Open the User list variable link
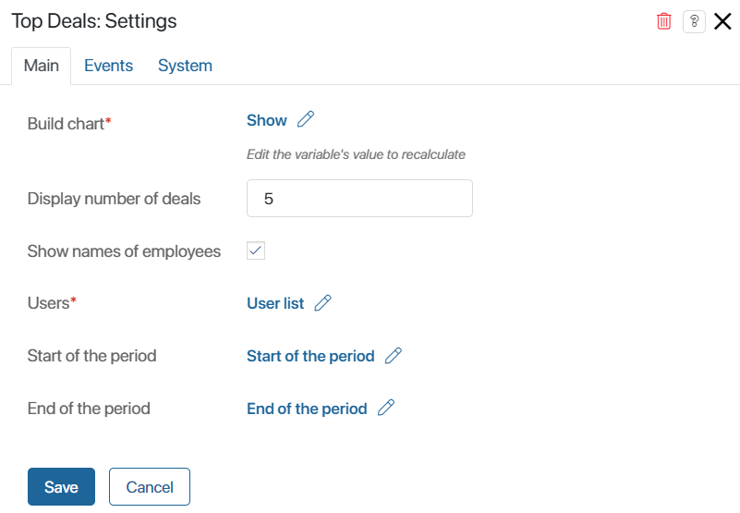Viewport: 740px width, 513px height. [x=275, y=303]
